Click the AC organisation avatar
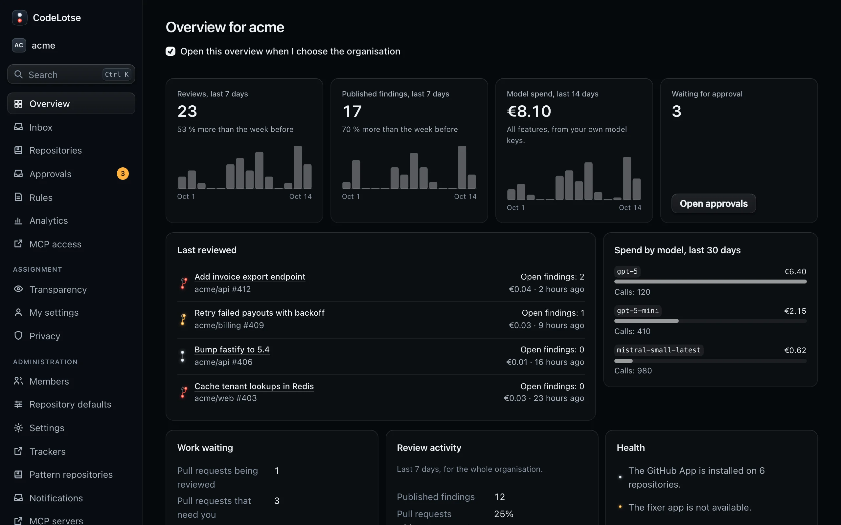The height and width of the screenshot is (525, 841). click(19, 45)
